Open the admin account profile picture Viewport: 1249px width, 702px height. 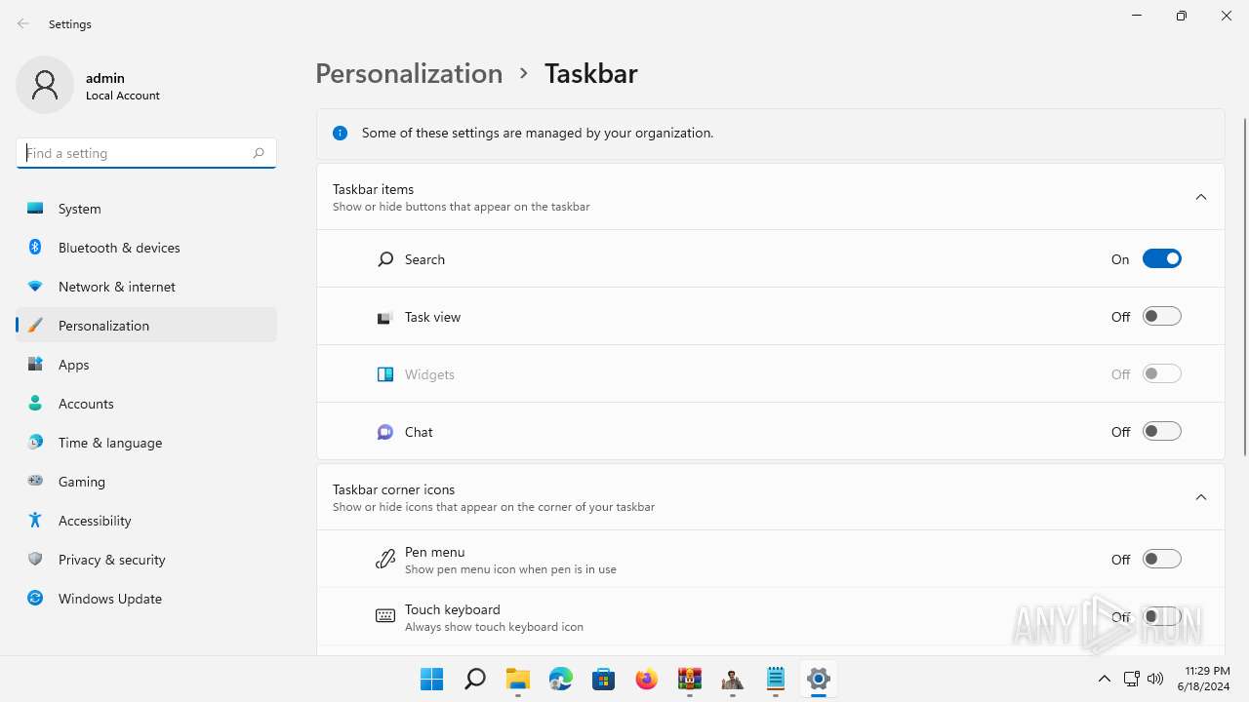[x=45, y=85]
